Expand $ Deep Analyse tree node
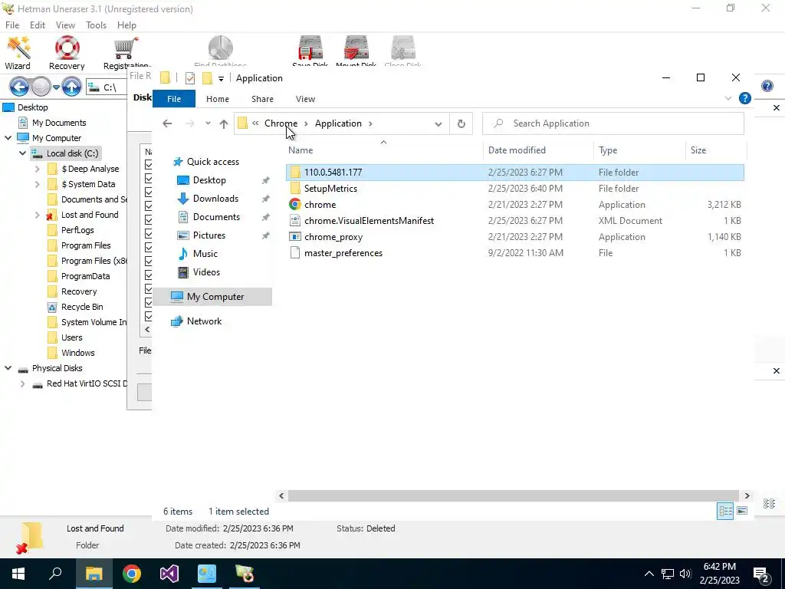 click(37, 169)
